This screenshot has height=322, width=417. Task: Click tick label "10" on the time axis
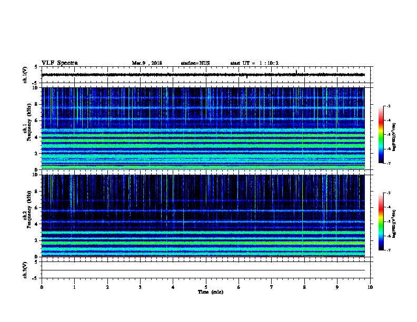coord(370,287)
